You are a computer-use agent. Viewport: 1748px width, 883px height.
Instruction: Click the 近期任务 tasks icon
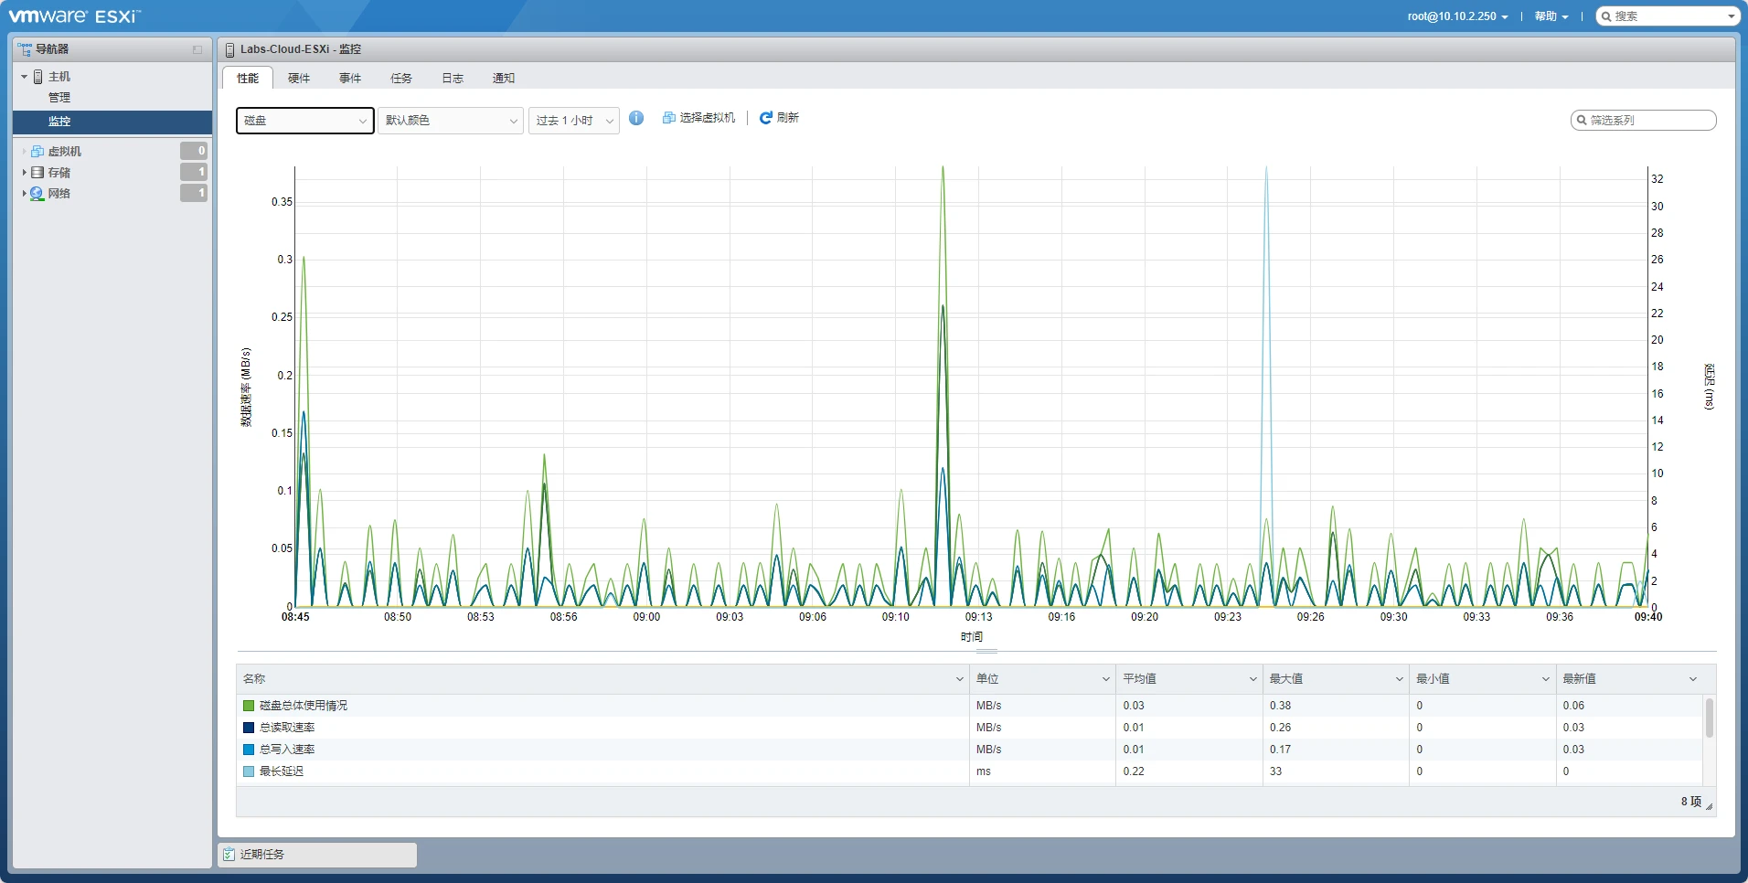tap(229, 855)
